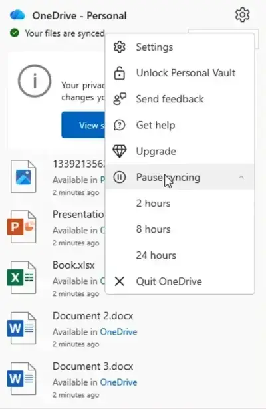Screen dimensions: 266x409
Task: Pause syncing for 2 hours
Action: click(180, 204)
